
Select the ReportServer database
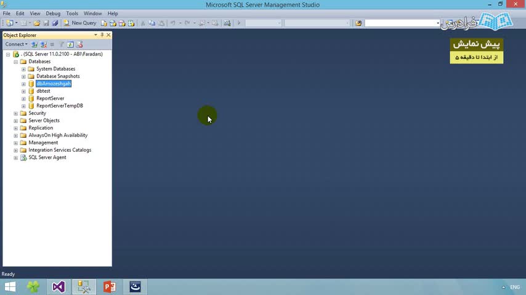click(51, 98)
